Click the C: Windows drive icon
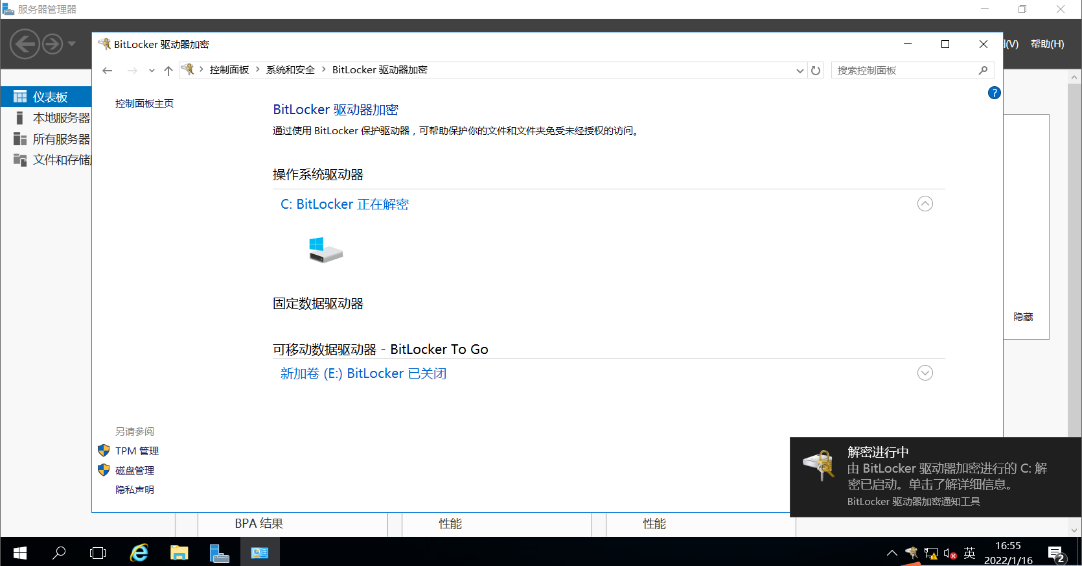The width and height of the screenshot is (1082, 566). pyautogui.click(x=326, y=250)
